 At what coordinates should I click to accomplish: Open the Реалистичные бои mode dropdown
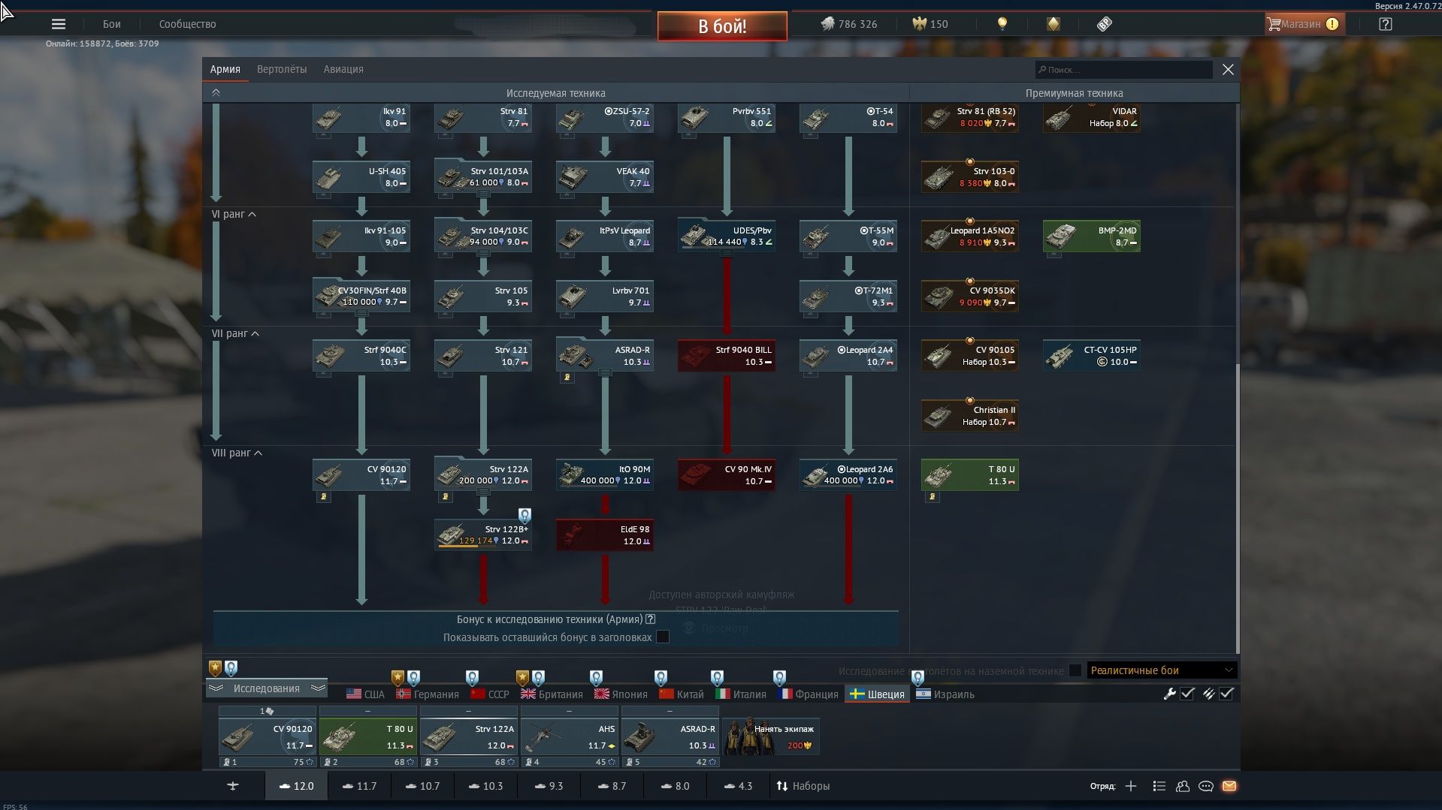coord(1161,670)
